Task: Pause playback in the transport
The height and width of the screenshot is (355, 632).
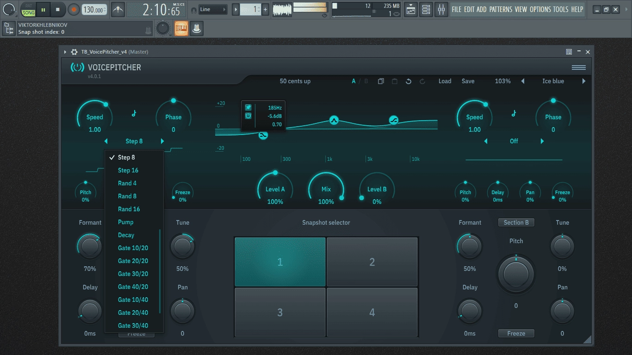Action: (43, 9)
